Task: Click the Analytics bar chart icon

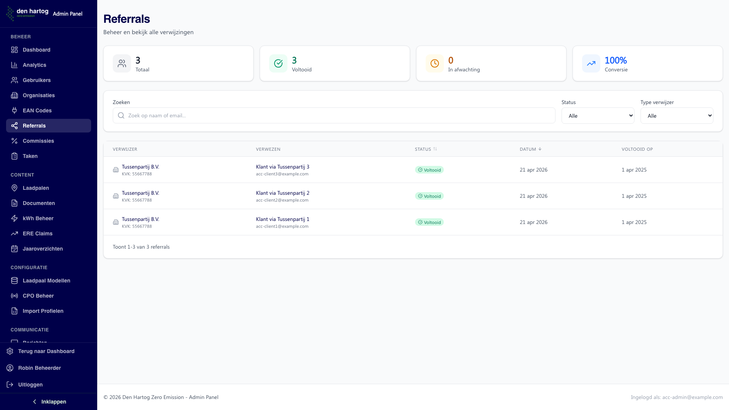Action: 14,65
